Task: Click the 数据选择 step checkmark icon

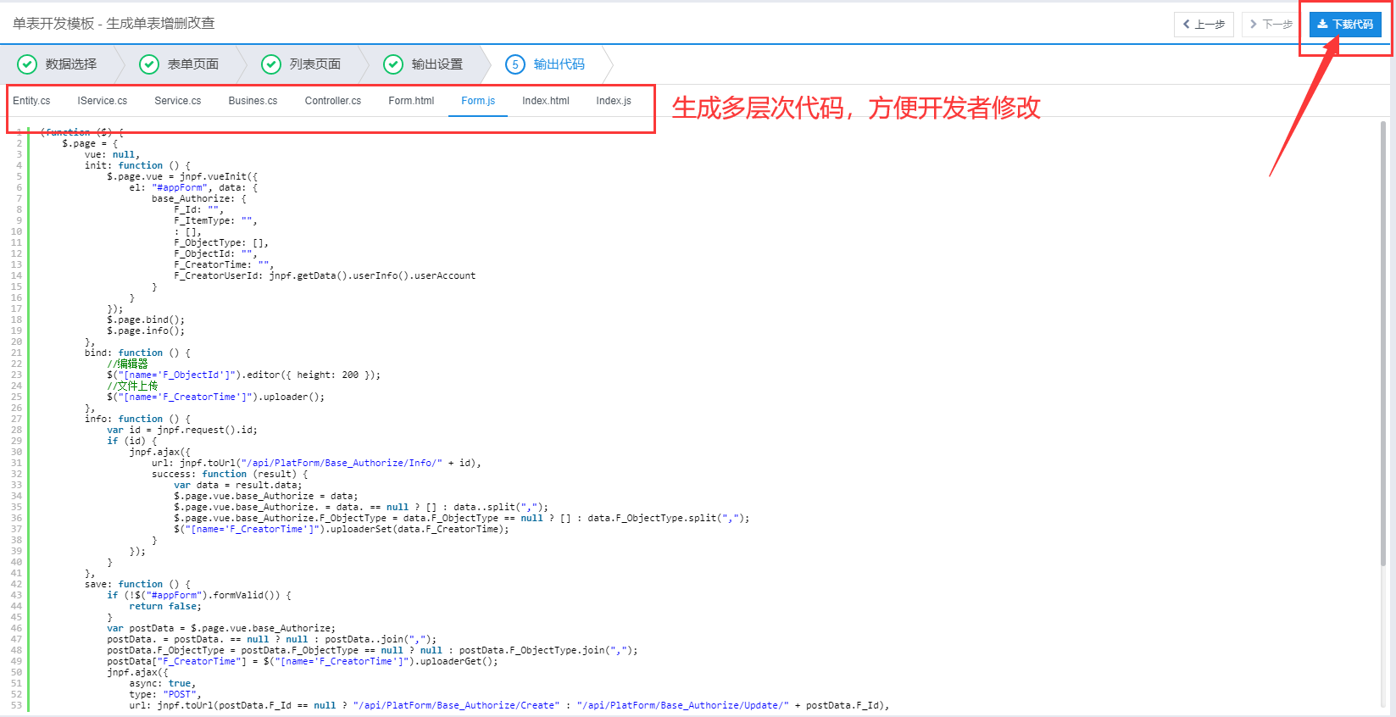Action: 27,64
